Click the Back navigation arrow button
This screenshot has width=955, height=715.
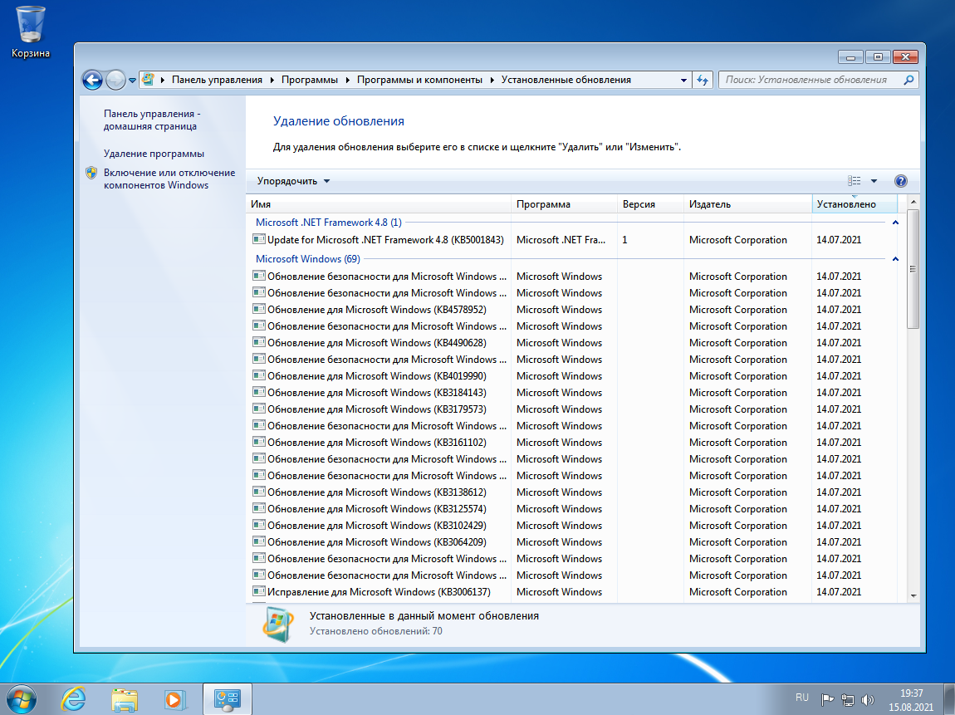tap(92, 80)
